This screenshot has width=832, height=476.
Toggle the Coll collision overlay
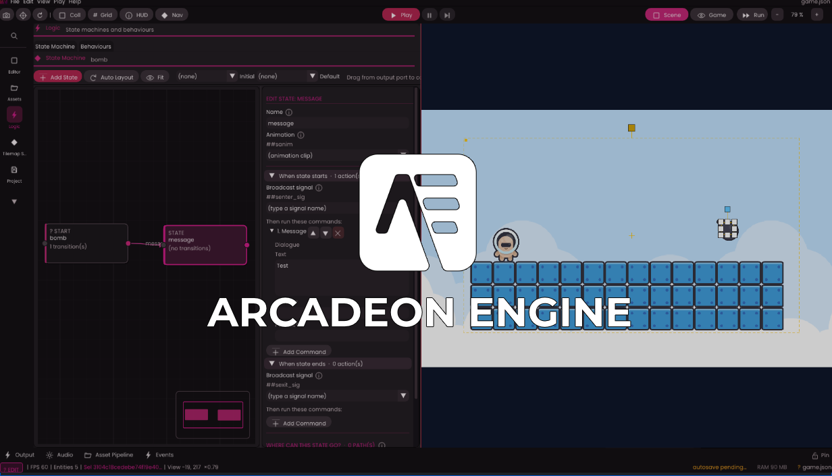click(70, 15)
